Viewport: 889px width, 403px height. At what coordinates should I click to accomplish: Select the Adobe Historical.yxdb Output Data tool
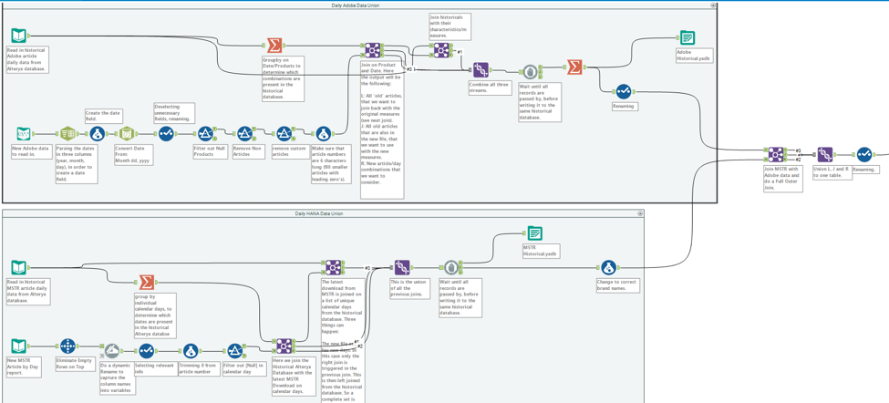[x=687, y=38]
